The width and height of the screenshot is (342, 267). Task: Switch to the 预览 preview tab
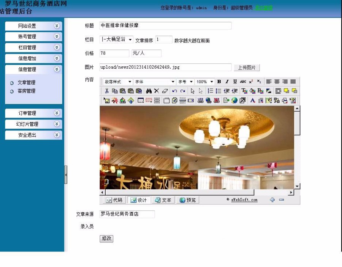coord(187,200)
